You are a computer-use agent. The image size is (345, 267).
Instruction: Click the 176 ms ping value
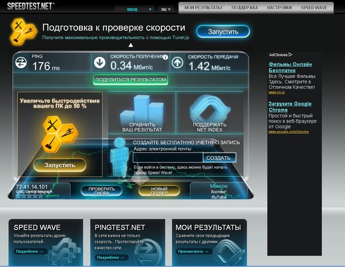coord(46,66)
